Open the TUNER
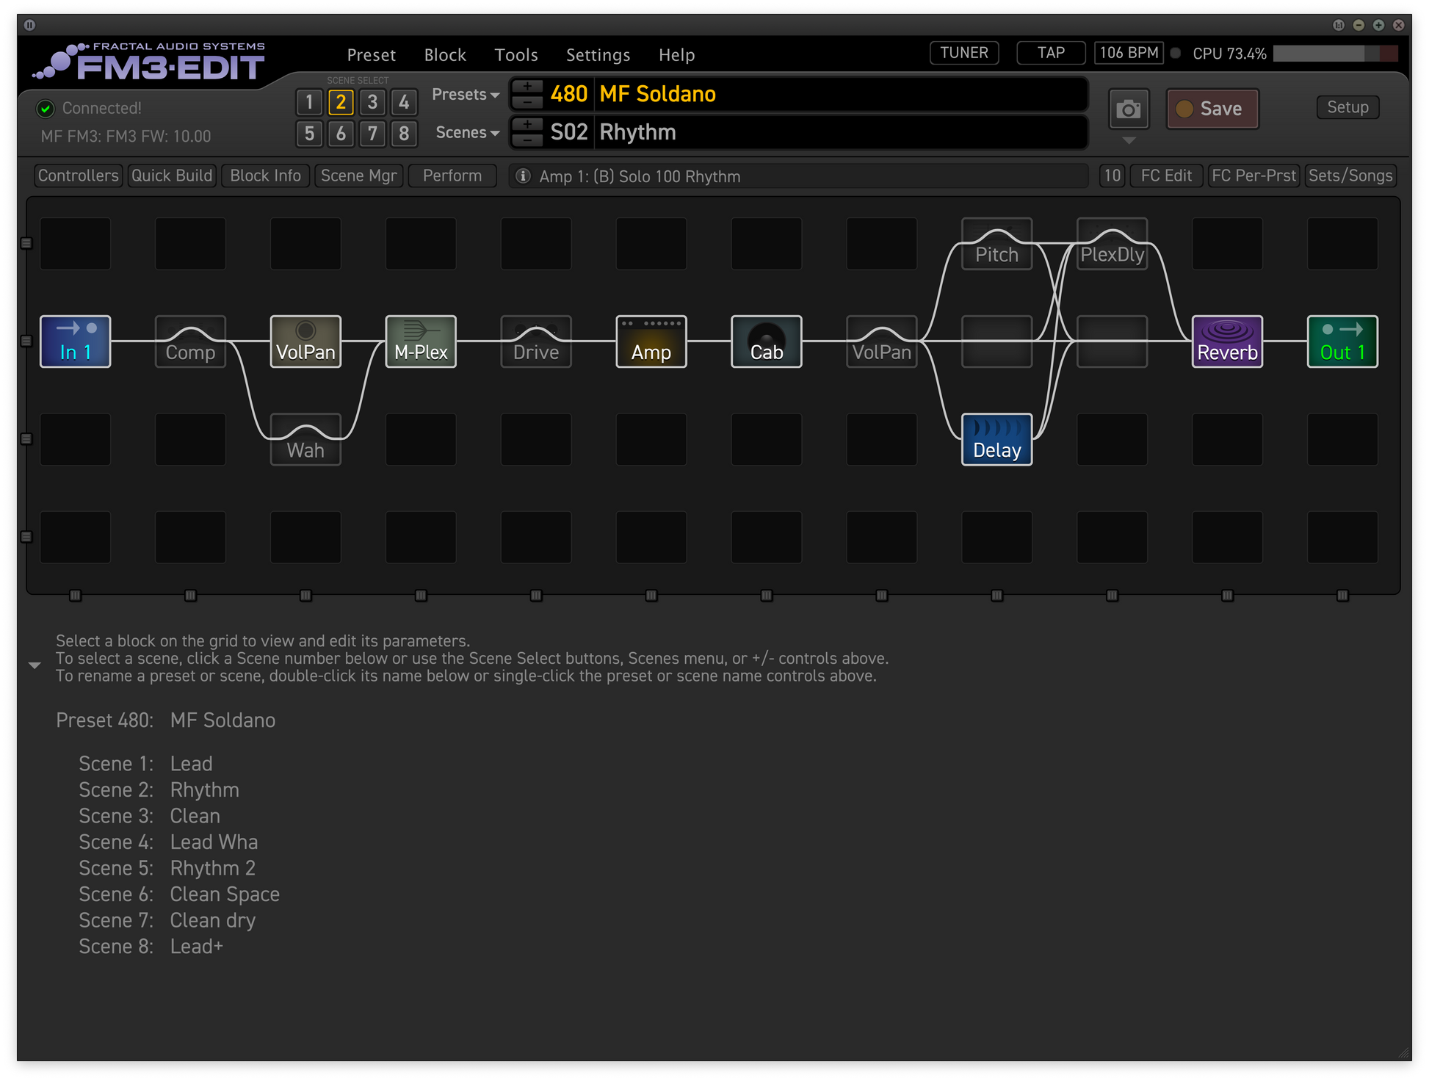1429x1081 pixels. 963,53
